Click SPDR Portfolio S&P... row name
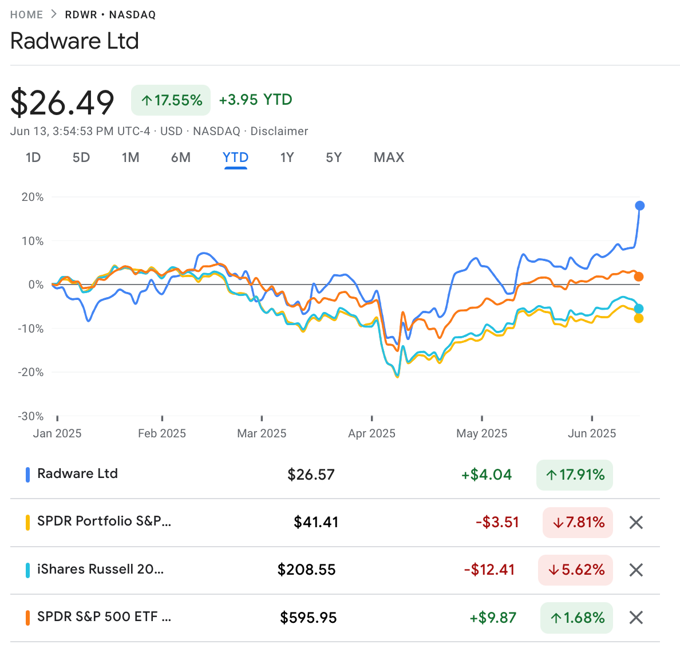Screen dimensions: 680x648 104,521
